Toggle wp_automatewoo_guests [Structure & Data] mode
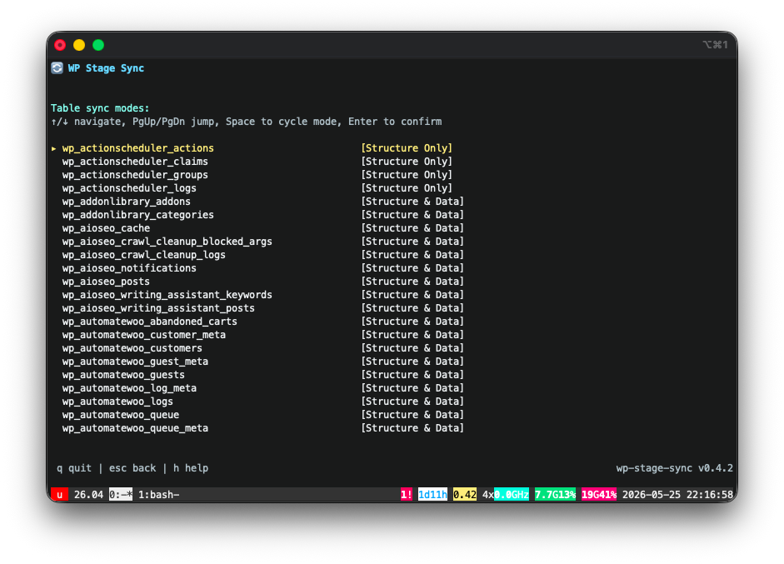Viewport: 784px width, 564px height. coord(412,375)
